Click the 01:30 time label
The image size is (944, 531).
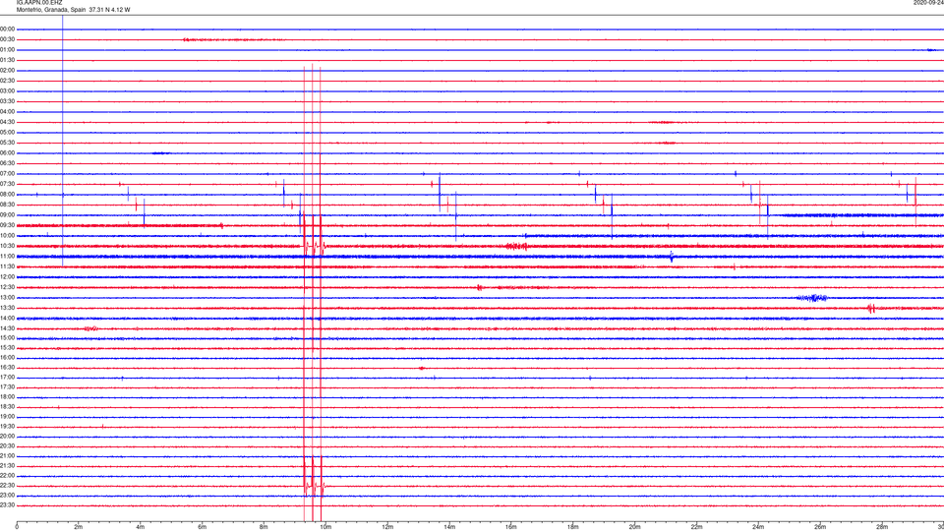(x=8, y=60)
